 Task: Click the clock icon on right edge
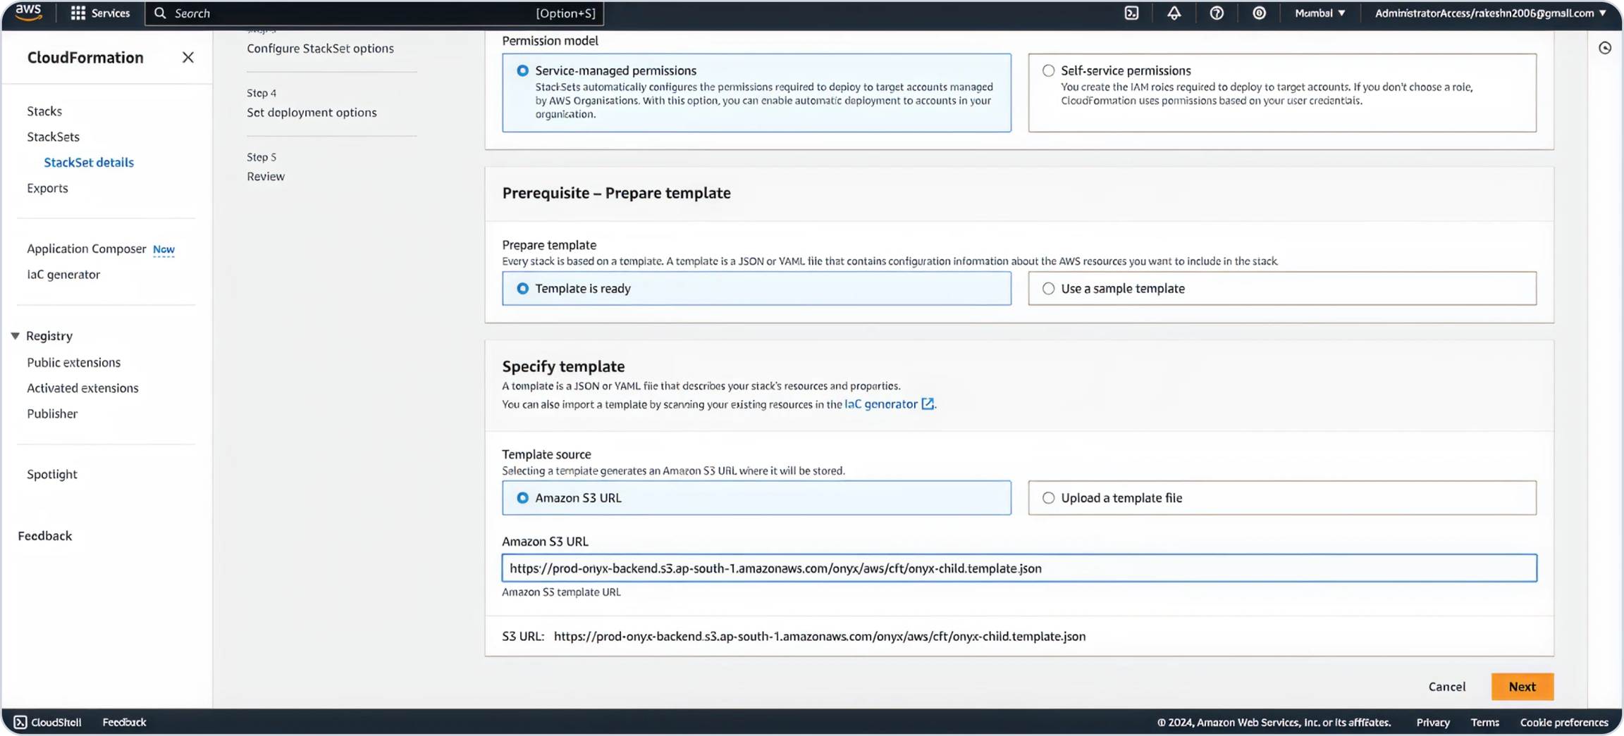pyautogui.click(x=1605, y=48)
